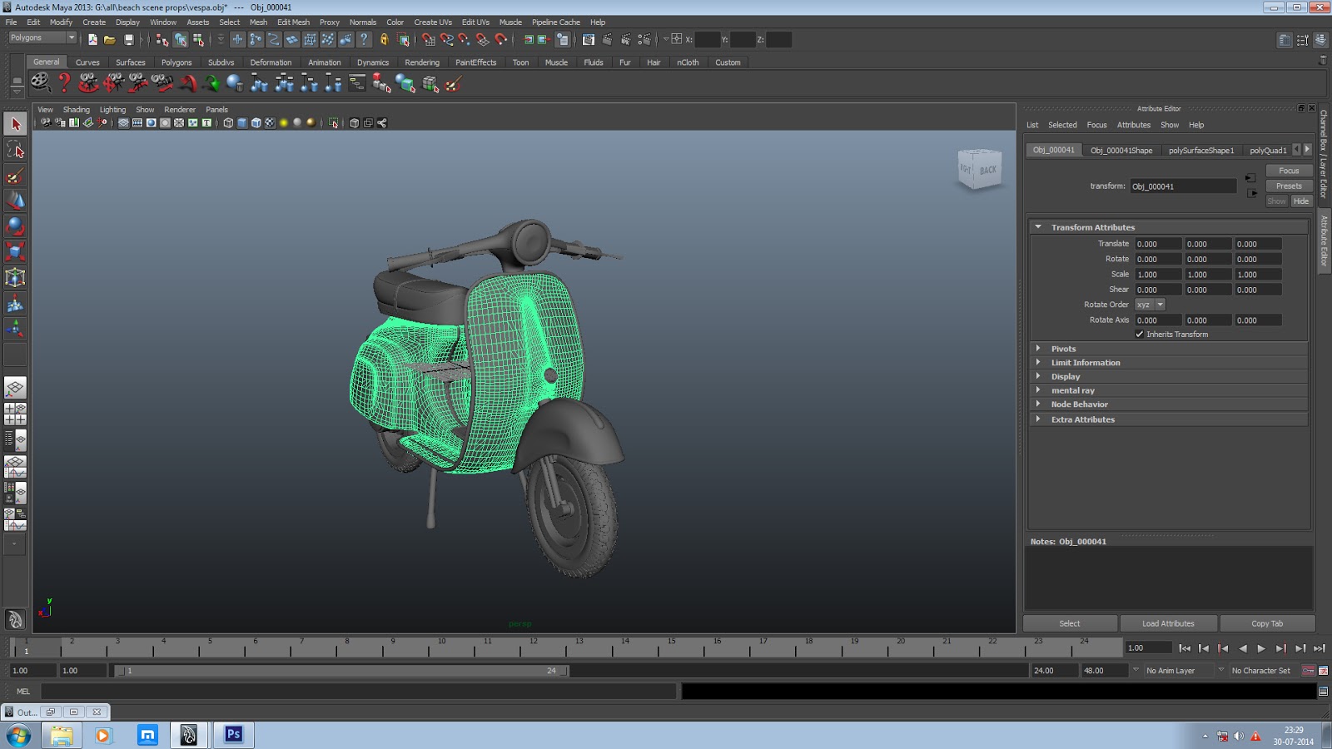The image size is (1332, 749).
Task: Click inside the MEL command line field
Action: [333, 692]
